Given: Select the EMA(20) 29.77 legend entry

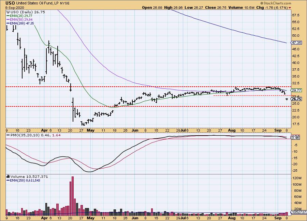Looking at the screenshot, I should click(19, 16).
